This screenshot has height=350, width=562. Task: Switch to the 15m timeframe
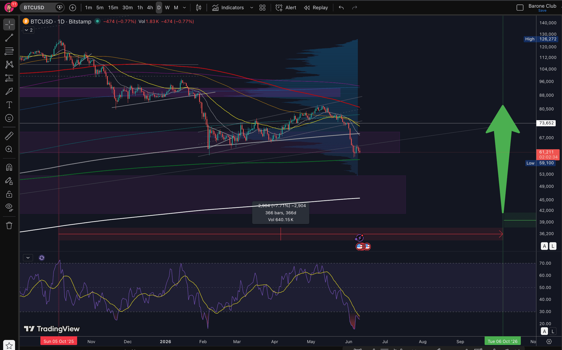click(113, 8)
